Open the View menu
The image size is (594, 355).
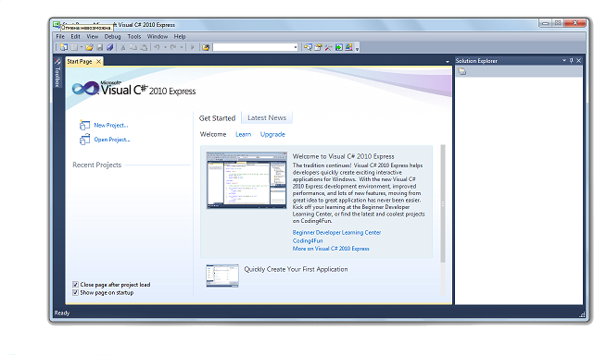(92, 36)
